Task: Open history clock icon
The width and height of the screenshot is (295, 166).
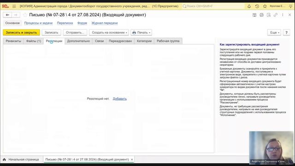Action: pyautogui.click(x=257, y=6)
